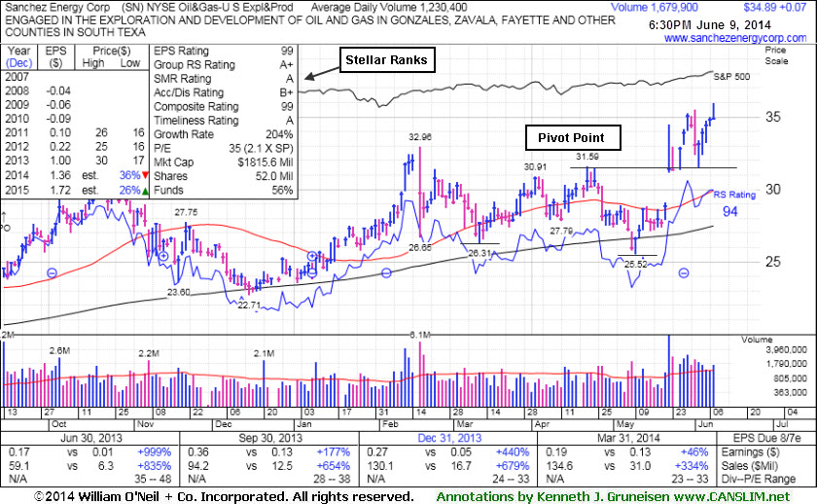Click the Year (Dec) column header
The height and width of the screenshot is (504, 817).
pos(19,56)
